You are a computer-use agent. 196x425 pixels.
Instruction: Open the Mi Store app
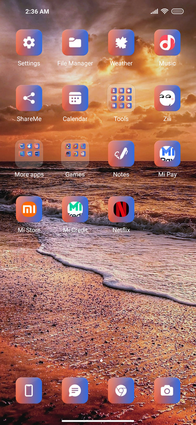tap(29, 209)
